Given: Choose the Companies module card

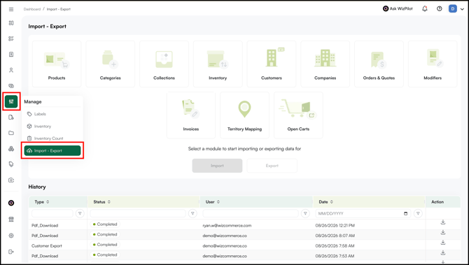Looking at the screenshot, I should [x=325, y=64].
